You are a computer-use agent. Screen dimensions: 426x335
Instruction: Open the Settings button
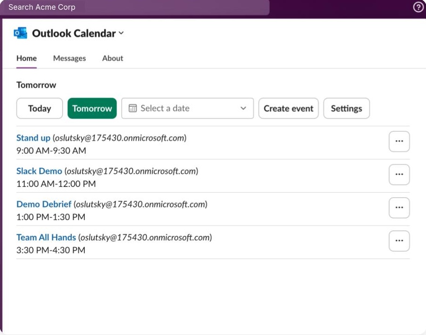pyautogui.click(x=346, y=108)
